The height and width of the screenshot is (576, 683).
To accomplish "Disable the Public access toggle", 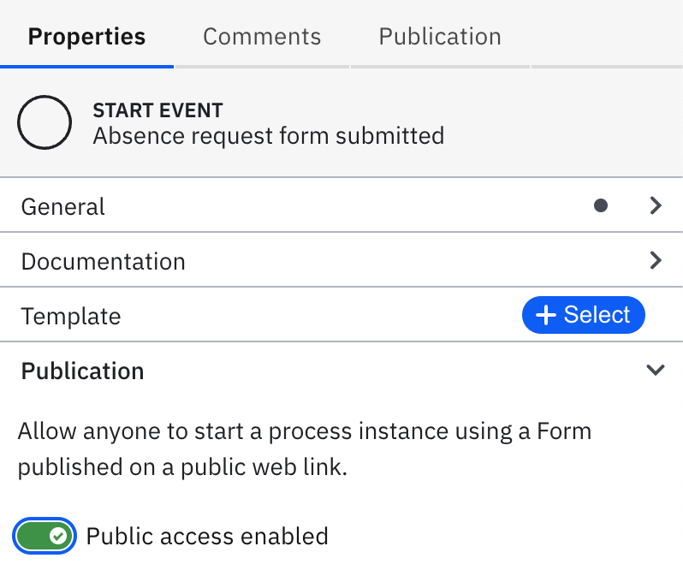I will [x=45, y=537].
